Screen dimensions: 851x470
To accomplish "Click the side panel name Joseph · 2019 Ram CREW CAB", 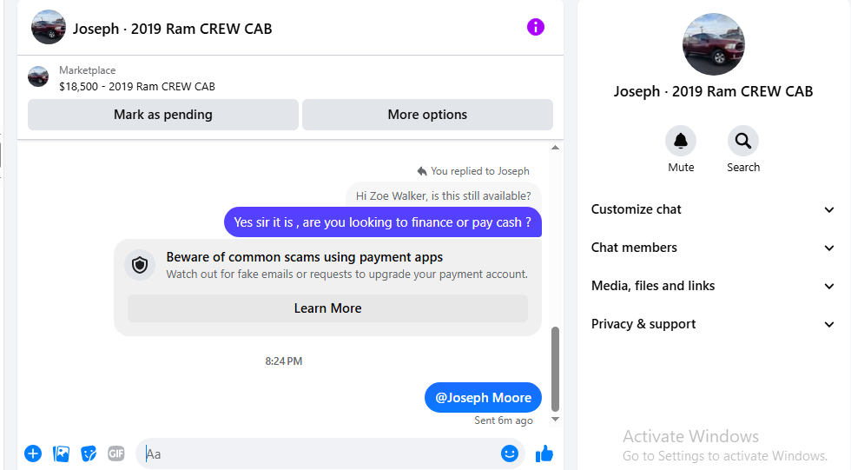I will (713, 91).
